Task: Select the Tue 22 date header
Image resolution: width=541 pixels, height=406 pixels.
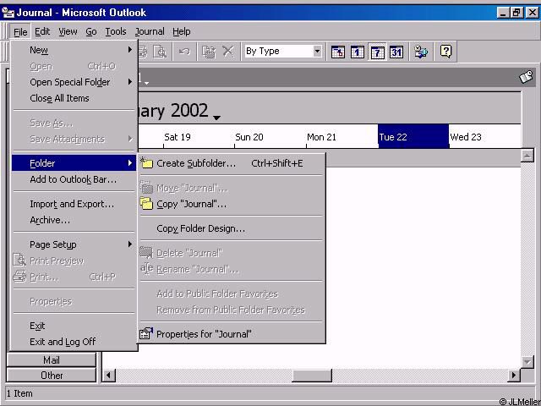Action: pos(413,137)
